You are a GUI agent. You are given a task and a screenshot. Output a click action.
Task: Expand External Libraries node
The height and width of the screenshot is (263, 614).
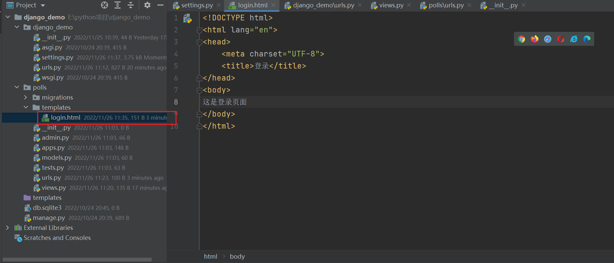[x=8, y=228]
